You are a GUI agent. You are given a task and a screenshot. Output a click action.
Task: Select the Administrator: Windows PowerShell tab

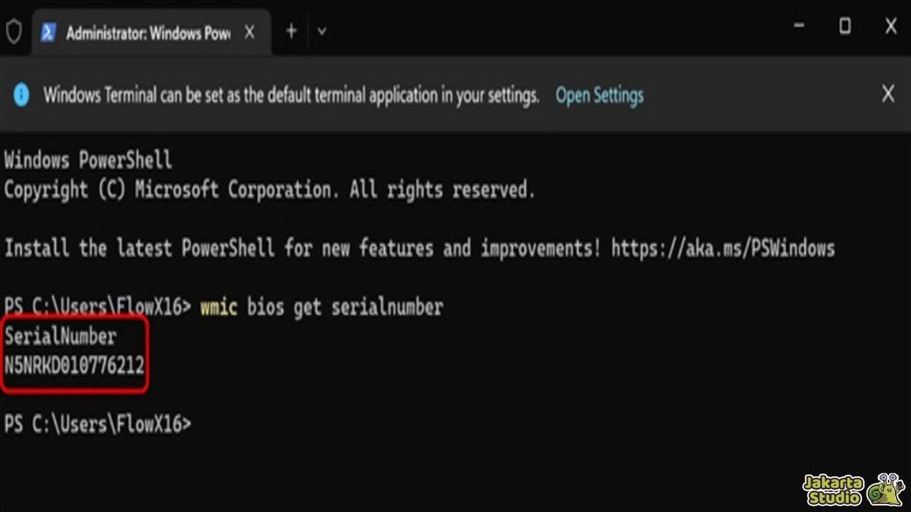(x=148, y=33)
